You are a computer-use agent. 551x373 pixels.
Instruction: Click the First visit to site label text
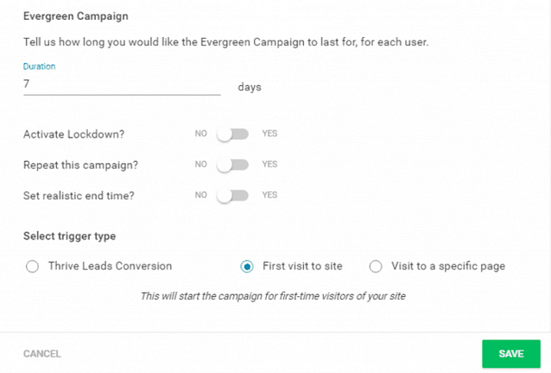pyautogui.click(x=302, y=266)
